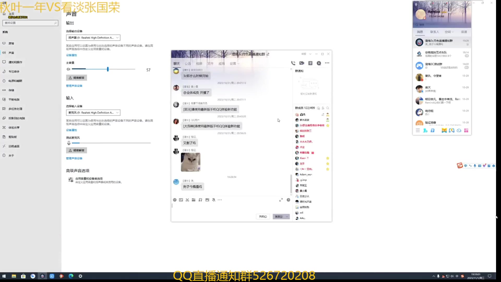The image size is (501, 282).
Task: Click the chat message list scrollbar
Action: coord(291,184)
